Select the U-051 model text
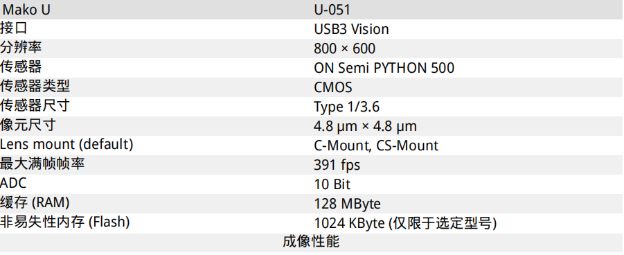The image size is (624, 255). (x=332, y=10)
